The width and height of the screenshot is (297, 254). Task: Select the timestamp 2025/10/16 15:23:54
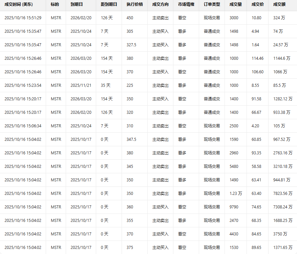pyautogui.click(x=23, y=85)
